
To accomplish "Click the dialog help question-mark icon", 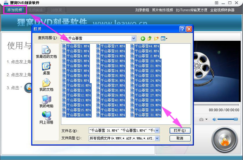I will pyautogui.click(x=183, y=29).
